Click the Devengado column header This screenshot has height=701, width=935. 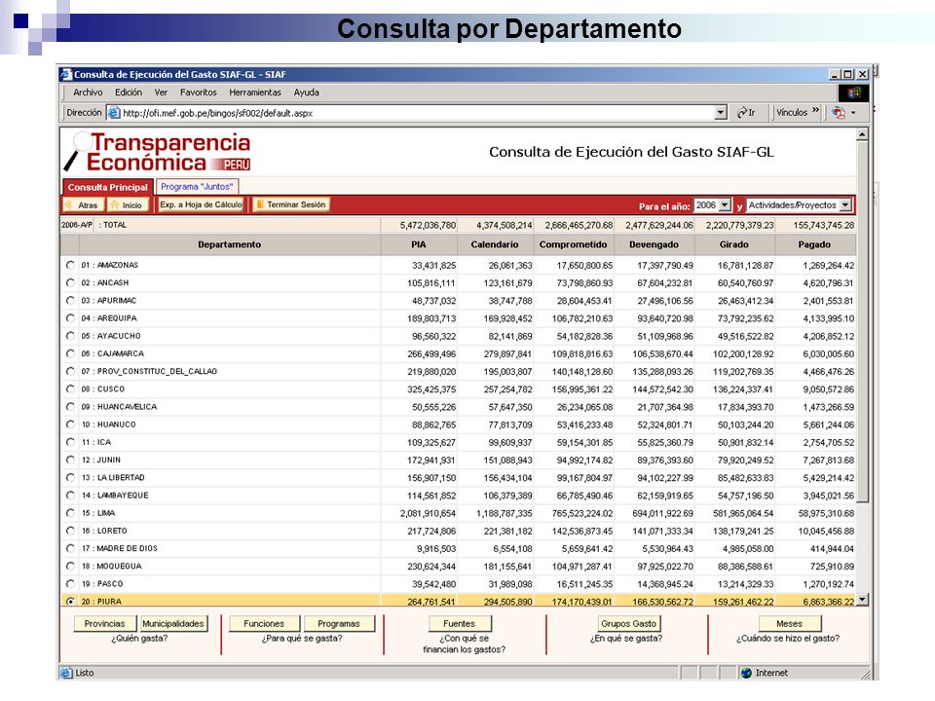654,244
